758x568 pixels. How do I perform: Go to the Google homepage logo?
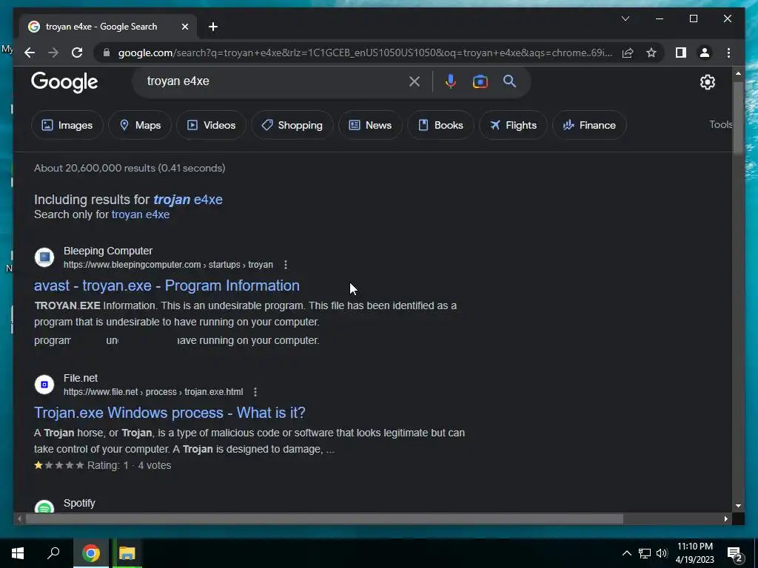pos(64,82)
